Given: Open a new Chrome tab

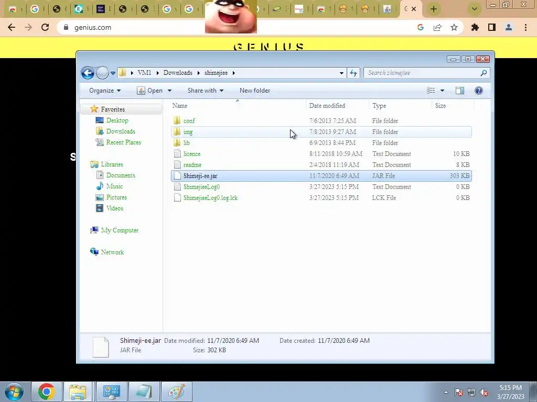Looking at the screenshot, I should tap(434, 9).
